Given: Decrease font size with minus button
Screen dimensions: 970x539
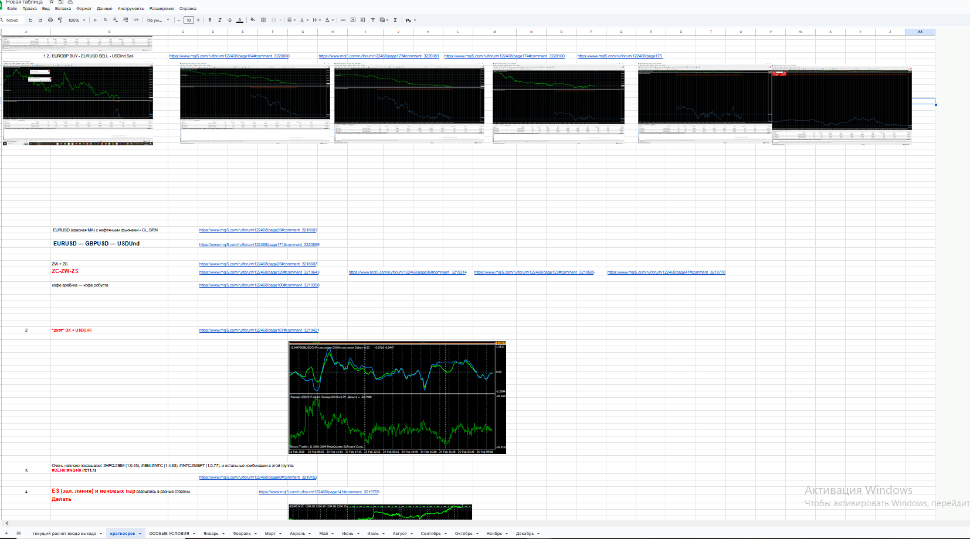Looking at the screenshot, I should coord(179,20).
